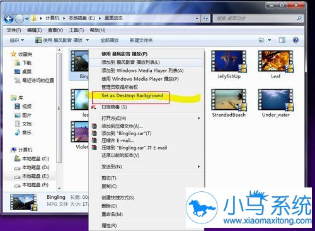Choose 复制(C) in context menu
The height and width of the screenshot is (231, 315).
click(147, 186)
